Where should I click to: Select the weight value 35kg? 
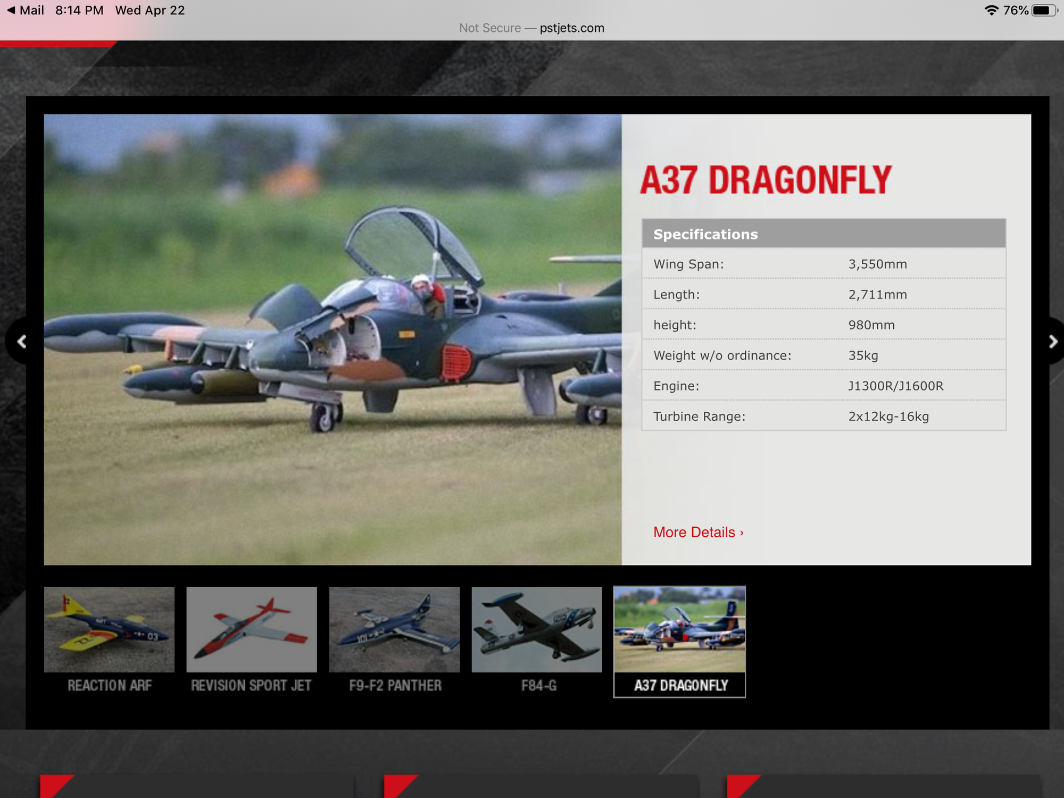(863, 355)
